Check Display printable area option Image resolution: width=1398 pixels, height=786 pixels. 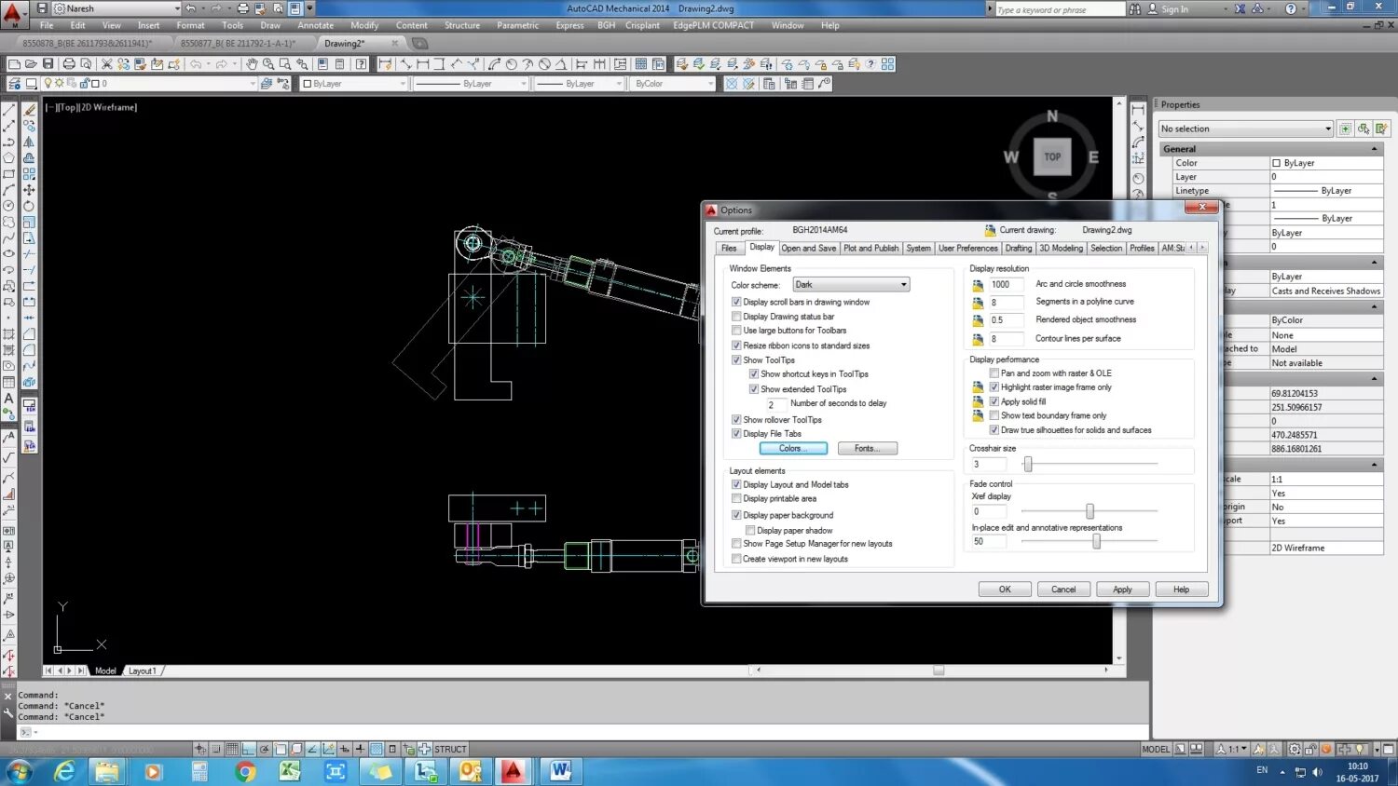coord(736,499)
